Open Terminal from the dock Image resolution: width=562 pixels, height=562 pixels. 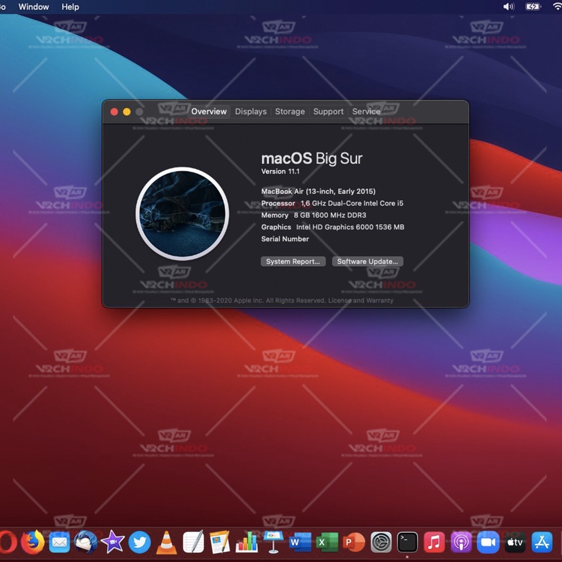(x=407, y=542)
